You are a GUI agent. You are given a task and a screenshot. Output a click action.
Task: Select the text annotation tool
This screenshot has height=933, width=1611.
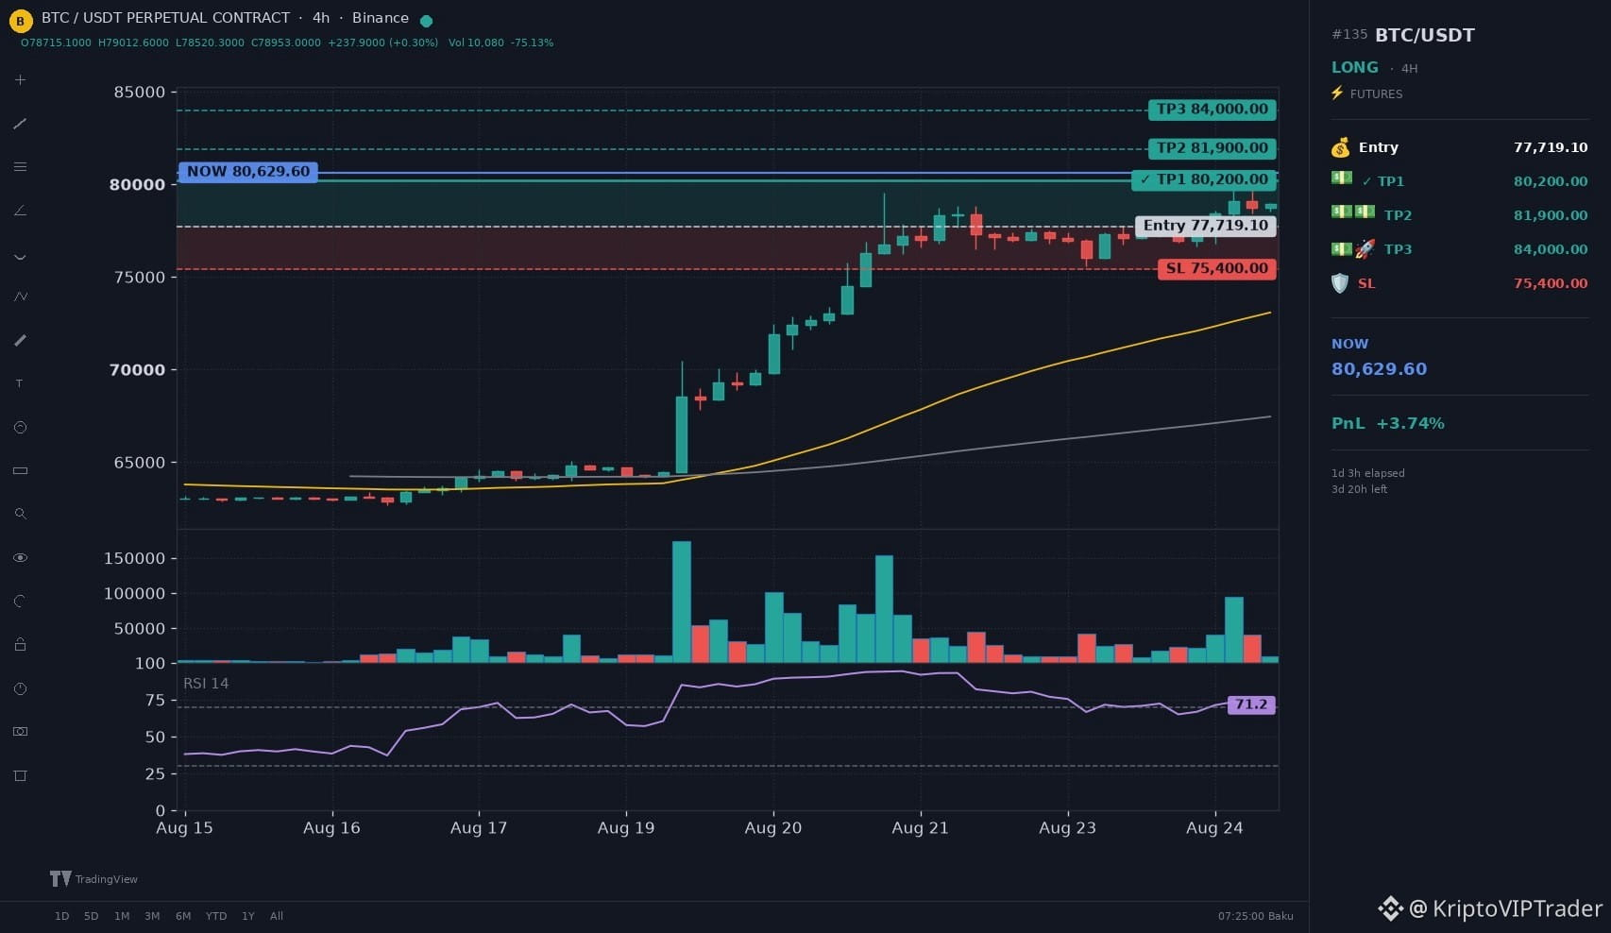click(x=20, y=383)
